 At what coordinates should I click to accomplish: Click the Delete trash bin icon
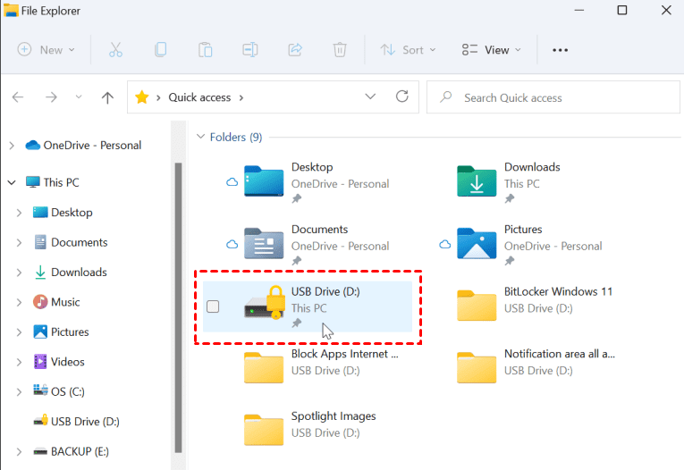click(340, 50)
